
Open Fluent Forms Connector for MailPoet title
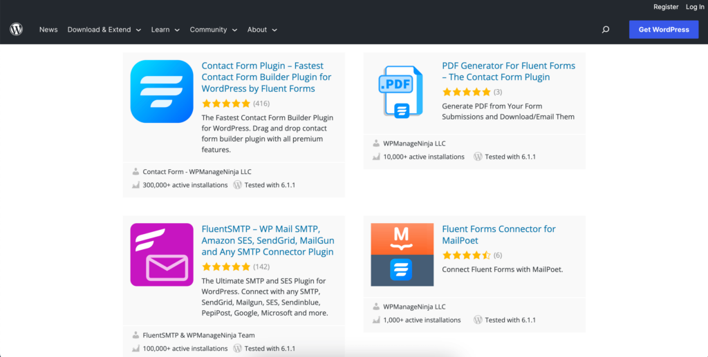click(x=499, y=234)
